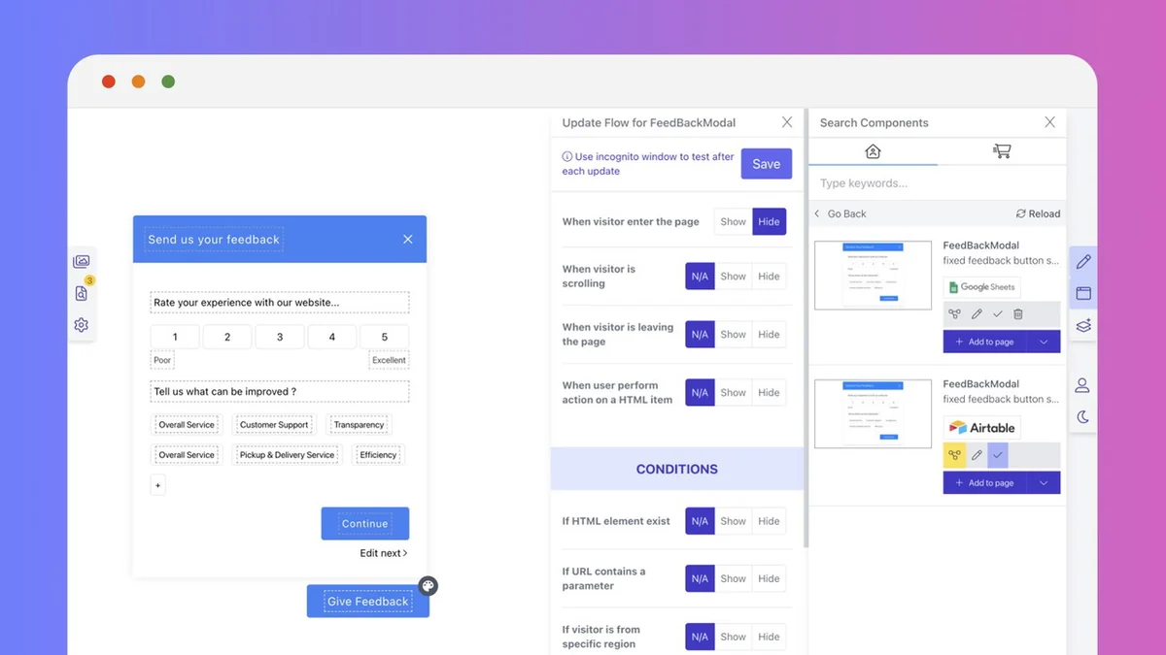Viewport: 1166px width, 655px height.
Task: Switch to the marketplace cart tab
Action: (x=1002, y=151)
